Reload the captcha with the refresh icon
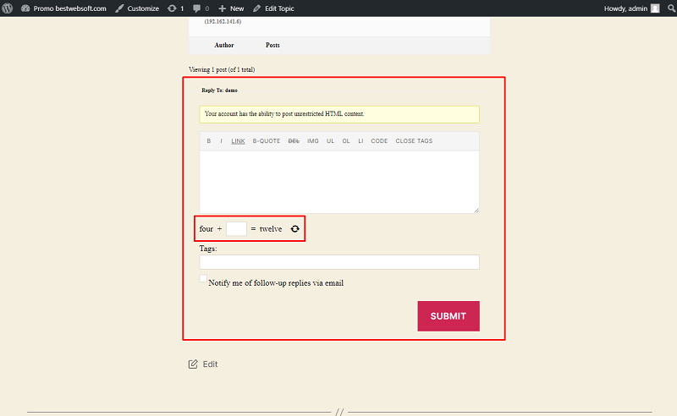This screenshot has height=416, width=677. point(294,228)
